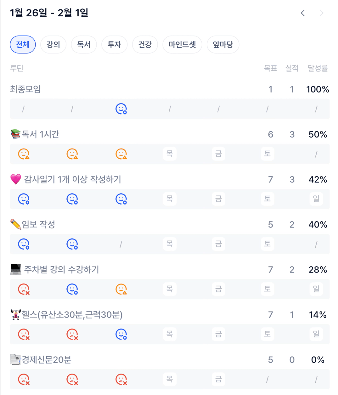Select the 전체 category tab
The height and width of the screenshot is (395, 338).
pyautogui.click(x=23, y=45)
